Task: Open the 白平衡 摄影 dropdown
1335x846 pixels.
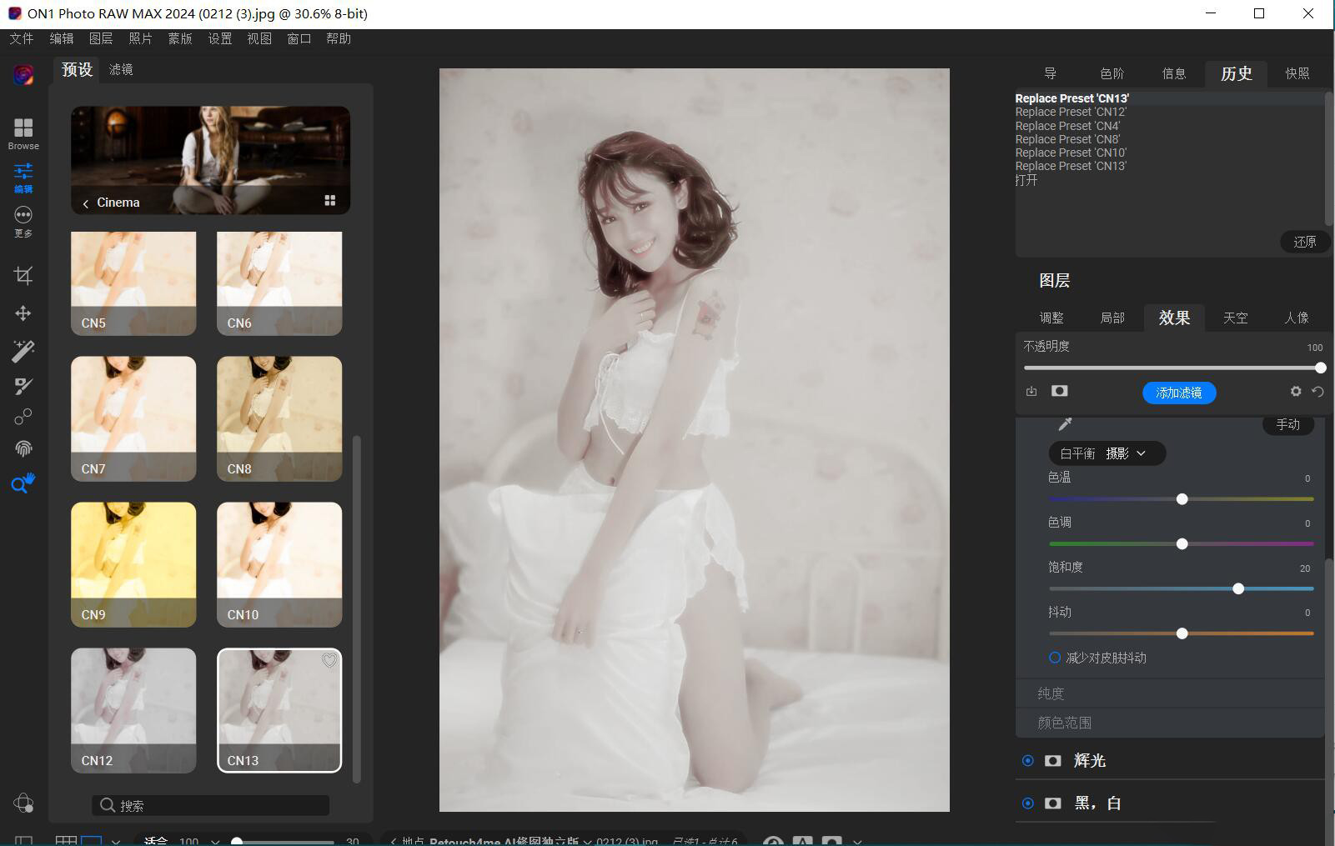Action: coord(1107,453)
